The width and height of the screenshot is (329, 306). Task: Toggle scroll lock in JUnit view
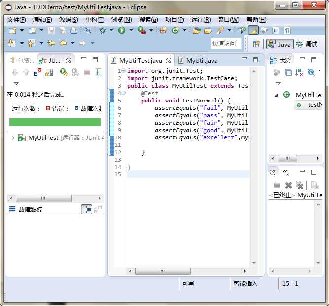pyautogui.click(x=49, y=72)
